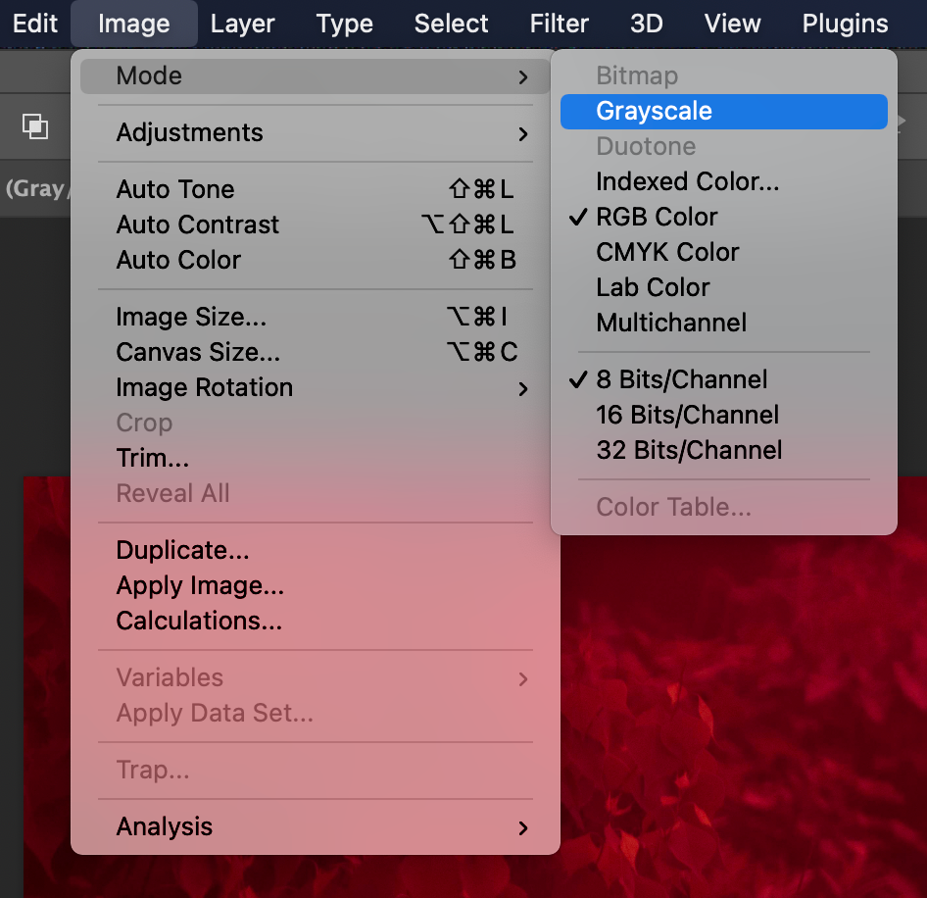The width and height of the screenshot is (927, 898).
Task: Convert image to CMYK Color
Action: [667, 252]
